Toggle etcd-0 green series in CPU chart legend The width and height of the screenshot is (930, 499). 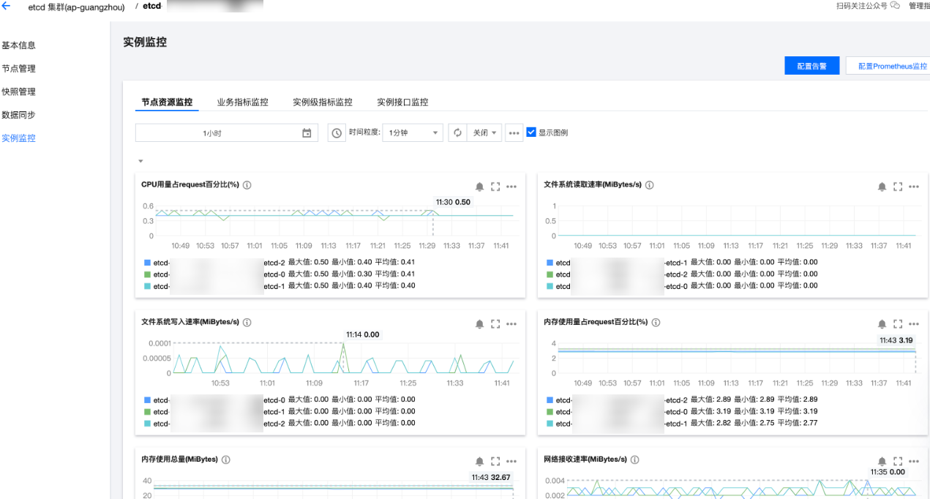[x=147, y=274]
